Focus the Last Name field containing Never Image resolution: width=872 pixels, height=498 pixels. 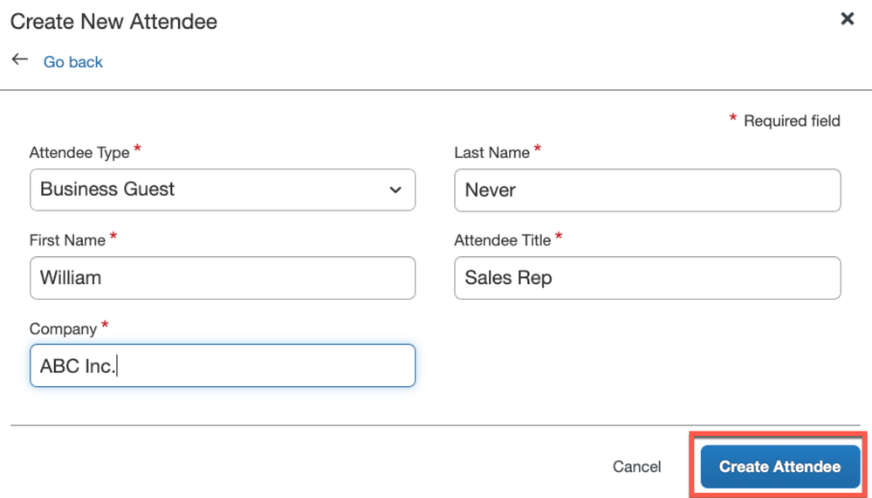(x=648, y=190)
